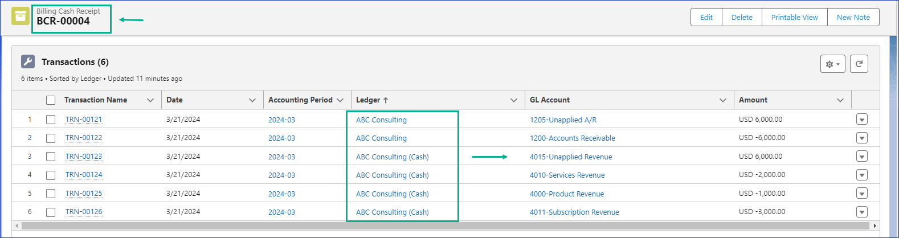The height and width of the screenshot is (238, 899).
Task: Click the Printable View button
Action: click(x=794, y=17)
